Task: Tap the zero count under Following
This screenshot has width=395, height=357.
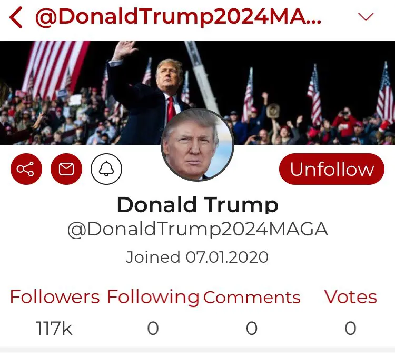Action: point(153,329)
